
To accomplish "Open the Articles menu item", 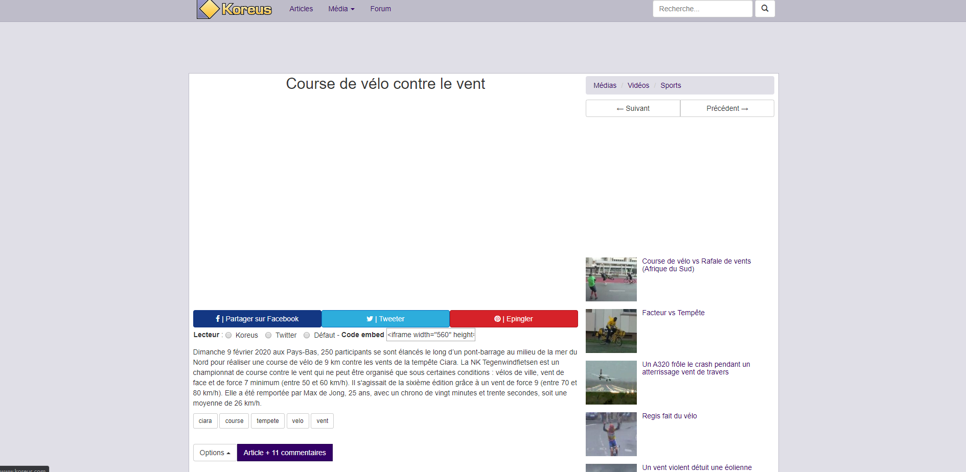I will [x=301, y=9].
